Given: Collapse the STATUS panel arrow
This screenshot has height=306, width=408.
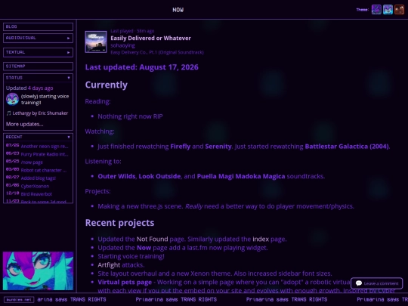Looking at the screenshot, I should tap(69, 78).
